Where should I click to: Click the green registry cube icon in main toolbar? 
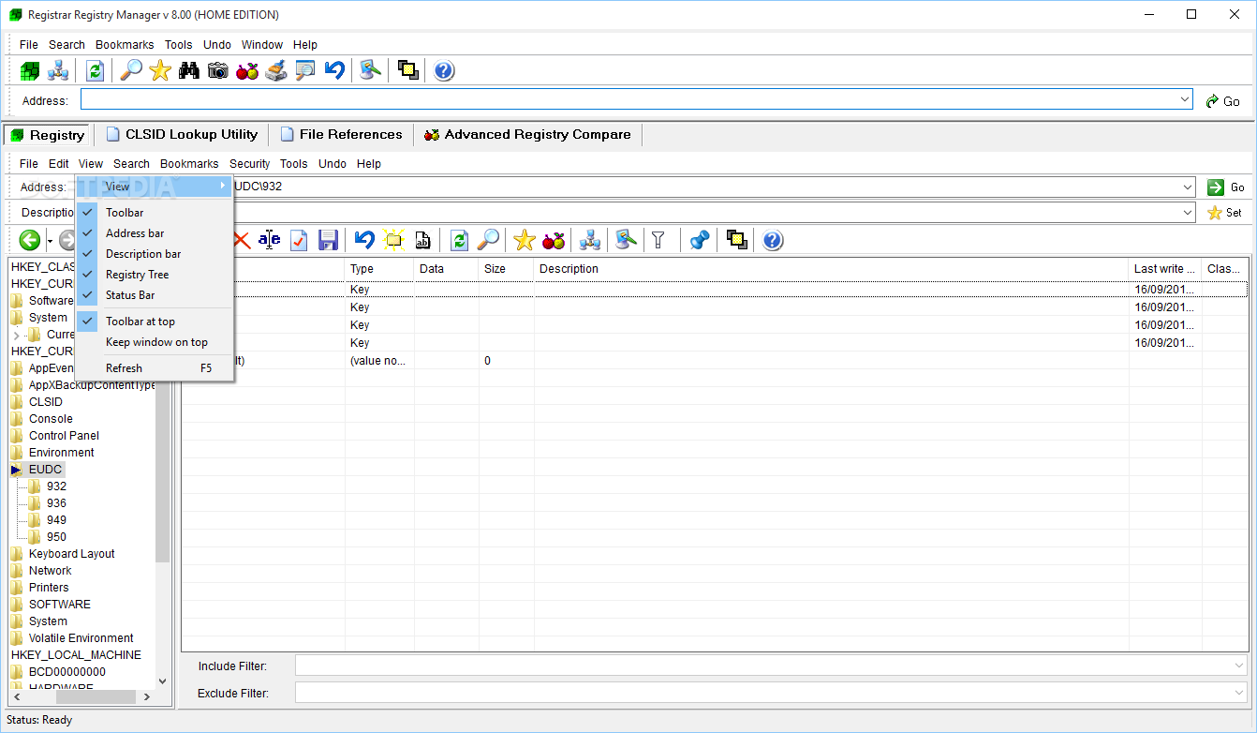(30, 70)
